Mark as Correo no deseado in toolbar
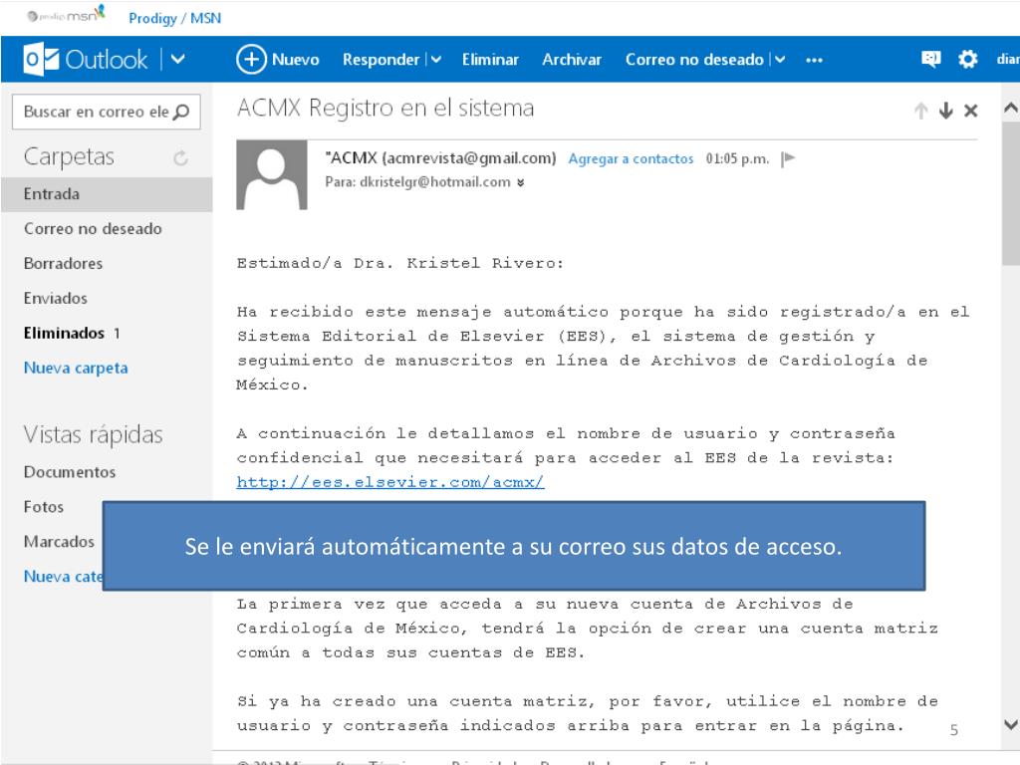Image resolution: width=1020 pixels, height=765 pixels. (694, 60)
